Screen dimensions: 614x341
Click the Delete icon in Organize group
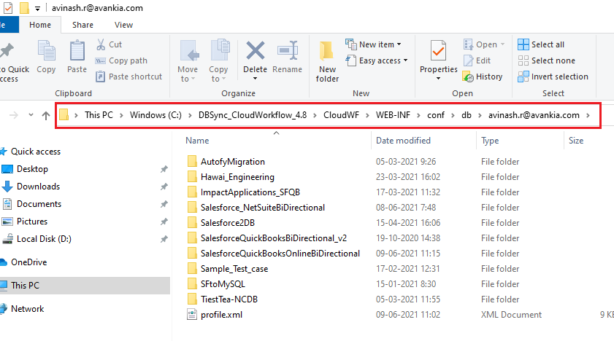pyautogui.click(x=255, y=52)
